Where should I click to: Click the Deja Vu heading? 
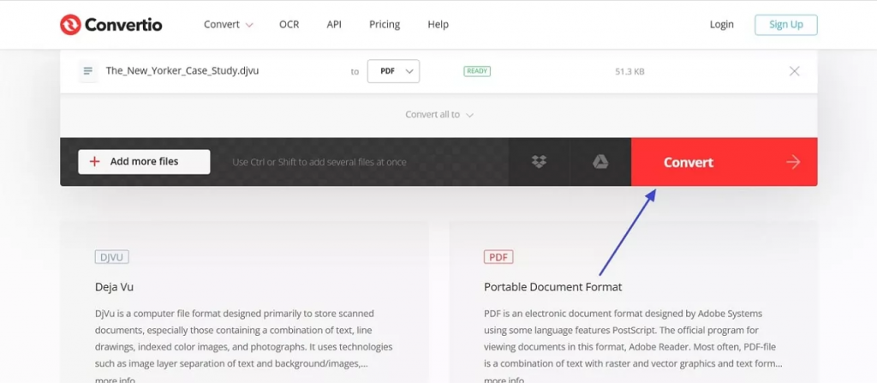pos(114,287)
